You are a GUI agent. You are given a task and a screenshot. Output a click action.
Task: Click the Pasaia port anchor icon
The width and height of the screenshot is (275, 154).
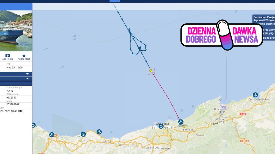tap(181, 122)
